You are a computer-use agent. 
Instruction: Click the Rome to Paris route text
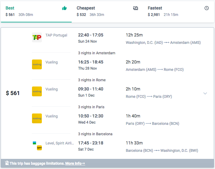149,97
